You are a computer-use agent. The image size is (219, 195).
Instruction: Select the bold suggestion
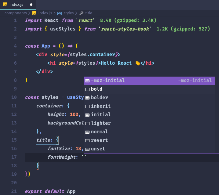click(x=150, y=89)
